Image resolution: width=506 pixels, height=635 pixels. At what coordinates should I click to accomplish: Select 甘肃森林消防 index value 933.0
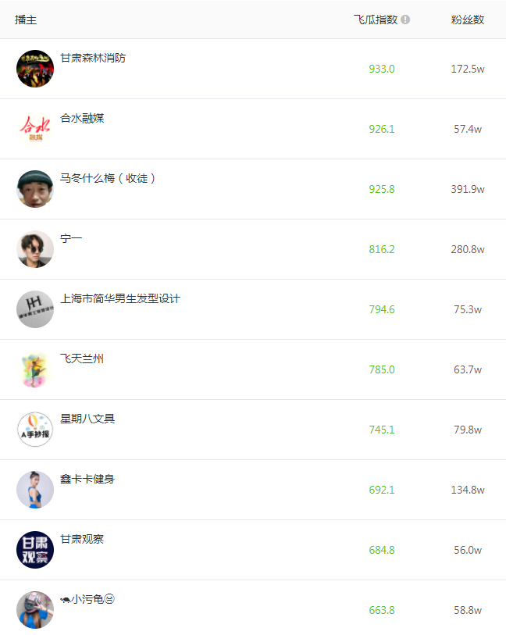point(382,69)
